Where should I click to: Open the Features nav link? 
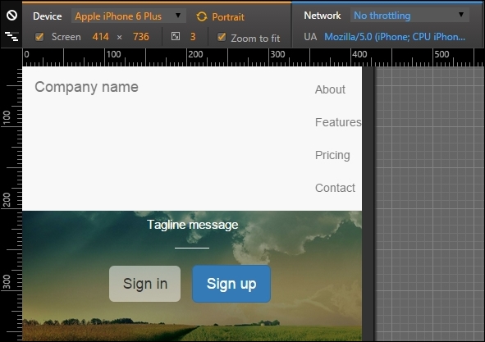338,122
